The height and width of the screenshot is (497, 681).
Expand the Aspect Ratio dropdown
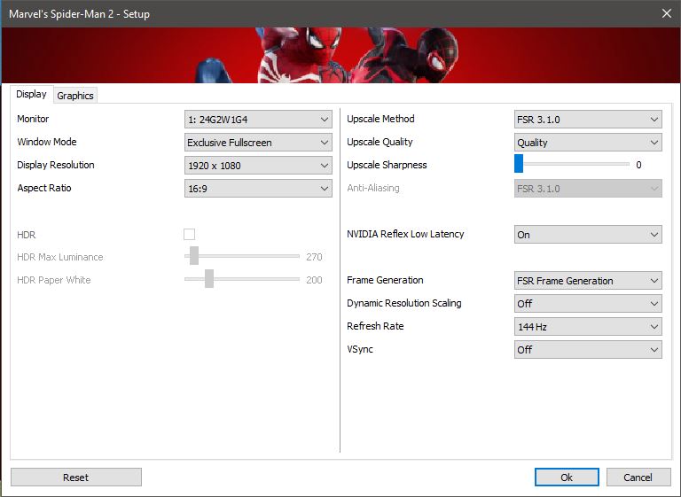coord(258,189)
